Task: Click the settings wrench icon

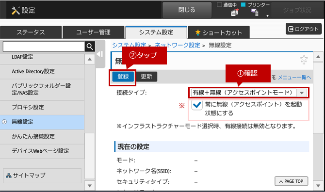Action: pos(16,10)
